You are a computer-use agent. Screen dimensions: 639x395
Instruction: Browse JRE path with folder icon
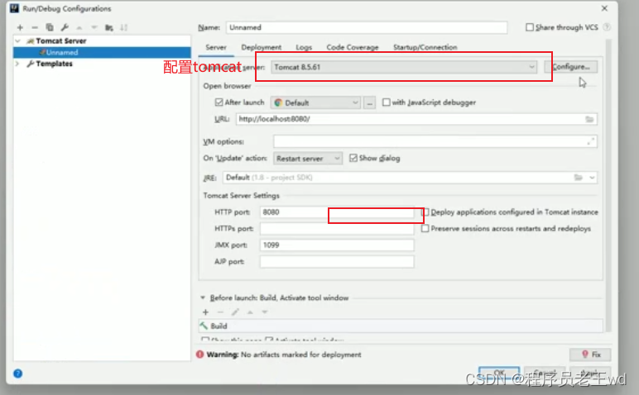click(x=579, y=178)
